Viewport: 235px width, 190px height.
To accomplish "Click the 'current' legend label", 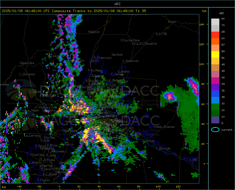I will (227, 130).
